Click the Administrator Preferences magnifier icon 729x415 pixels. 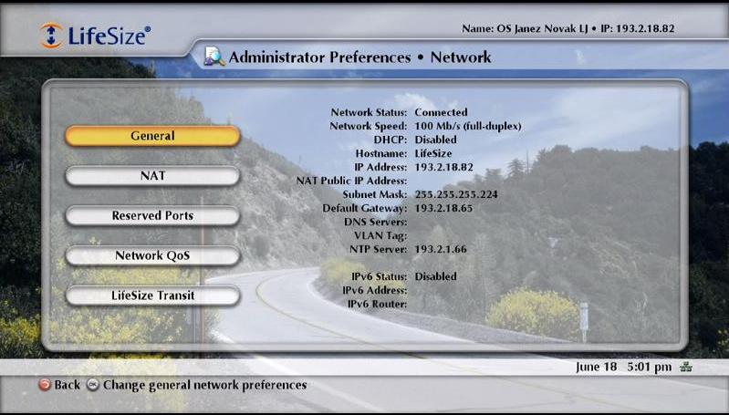pos(214,57)
